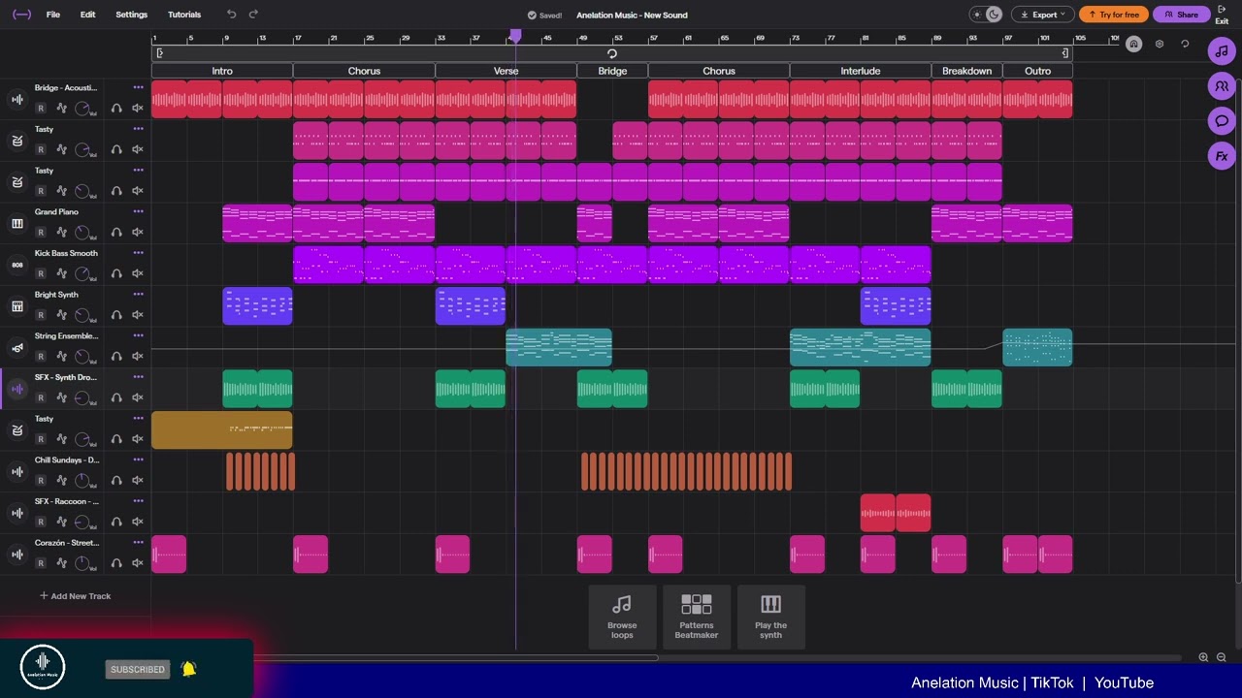The height and width of the screenshot is (698, 1242).
Task: Arm record on Grand Piano track
Action: pyautogui.click(x=41, y=233)
